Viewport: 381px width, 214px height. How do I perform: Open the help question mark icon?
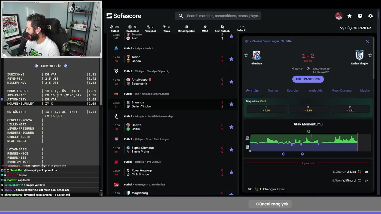tap(360, 16)
